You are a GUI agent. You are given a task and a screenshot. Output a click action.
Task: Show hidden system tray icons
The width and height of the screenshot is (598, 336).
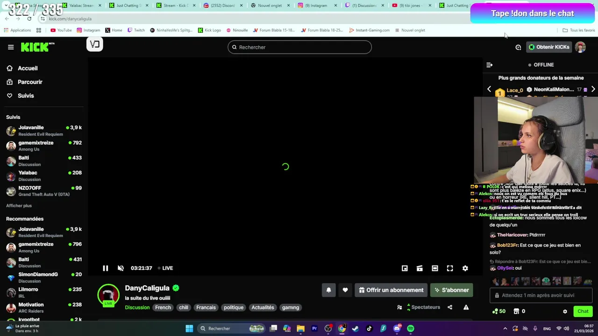coord(505,329)
